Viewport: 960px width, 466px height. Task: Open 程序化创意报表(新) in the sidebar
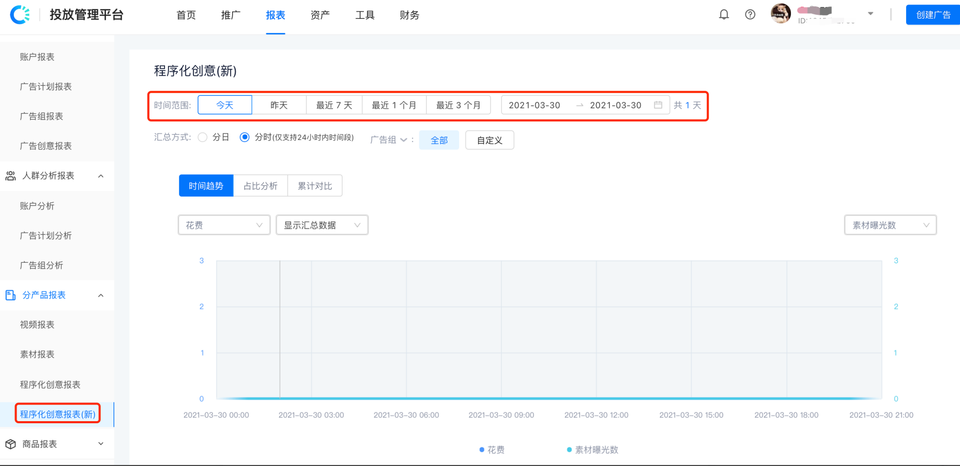57,414
